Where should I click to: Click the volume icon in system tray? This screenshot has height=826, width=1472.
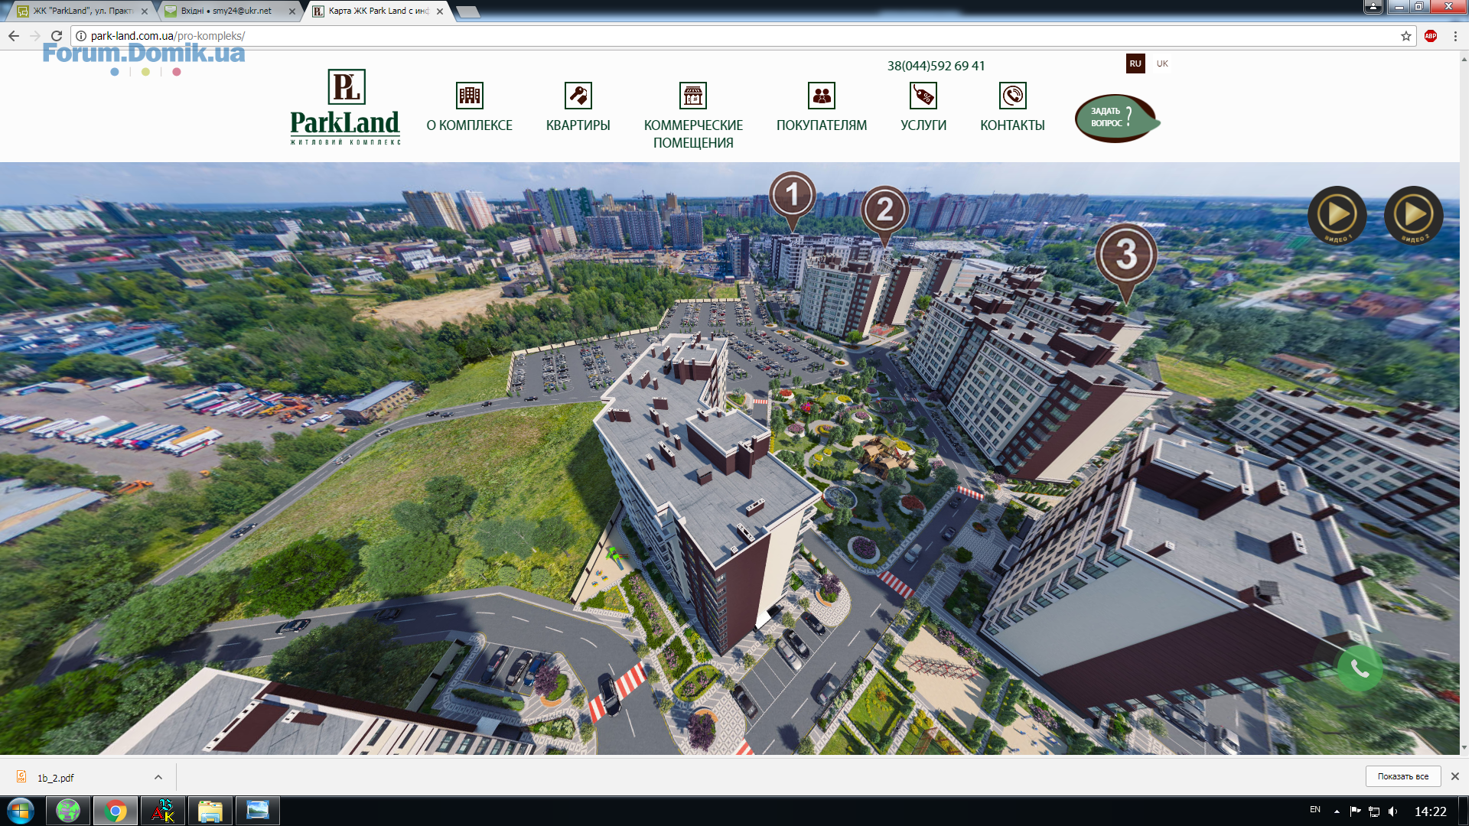pyautogui.click(x=1393, y=811)
